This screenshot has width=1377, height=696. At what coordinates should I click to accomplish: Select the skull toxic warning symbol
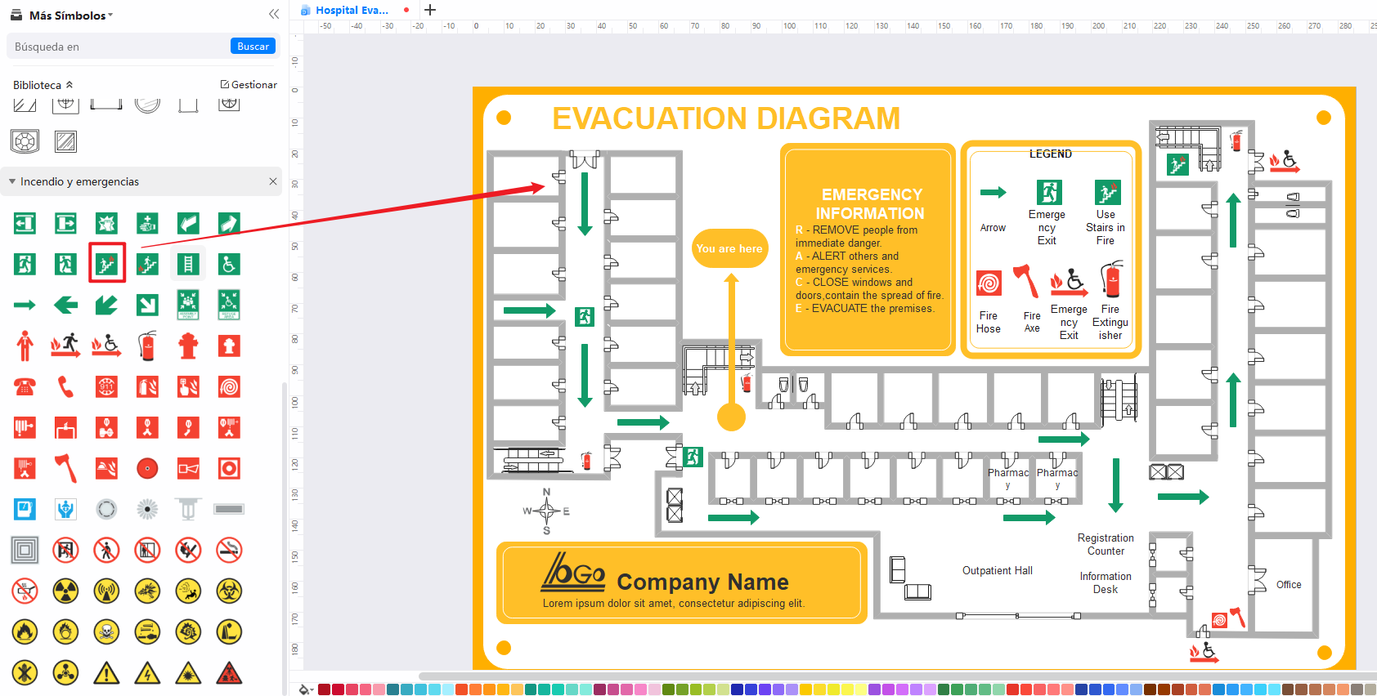(106, 631)
